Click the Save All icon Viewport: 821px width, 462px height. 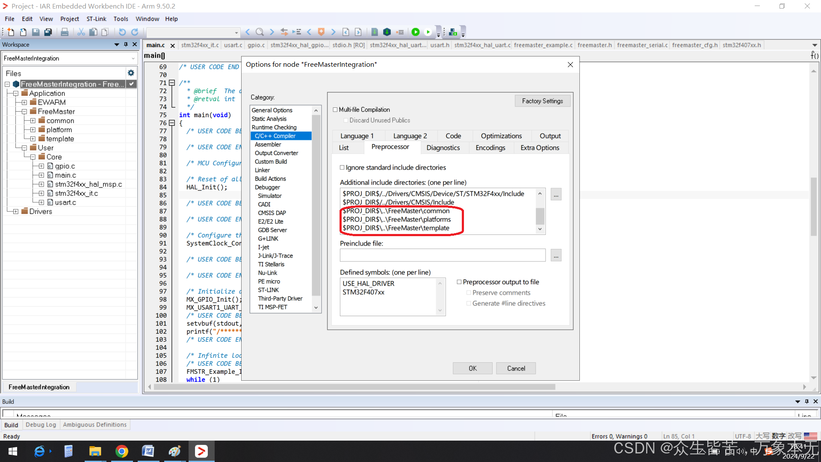[x=48, y=32]
